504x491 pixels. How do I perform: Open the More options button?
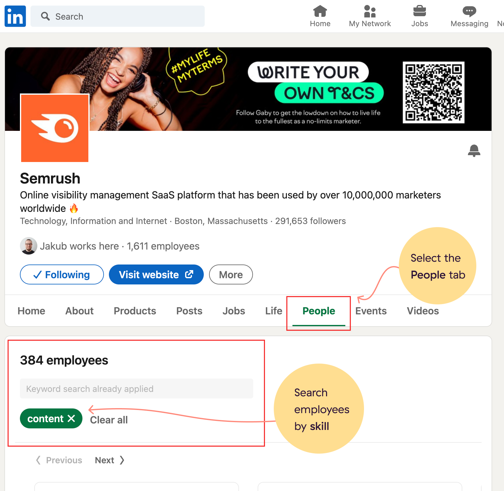point(231,274)
